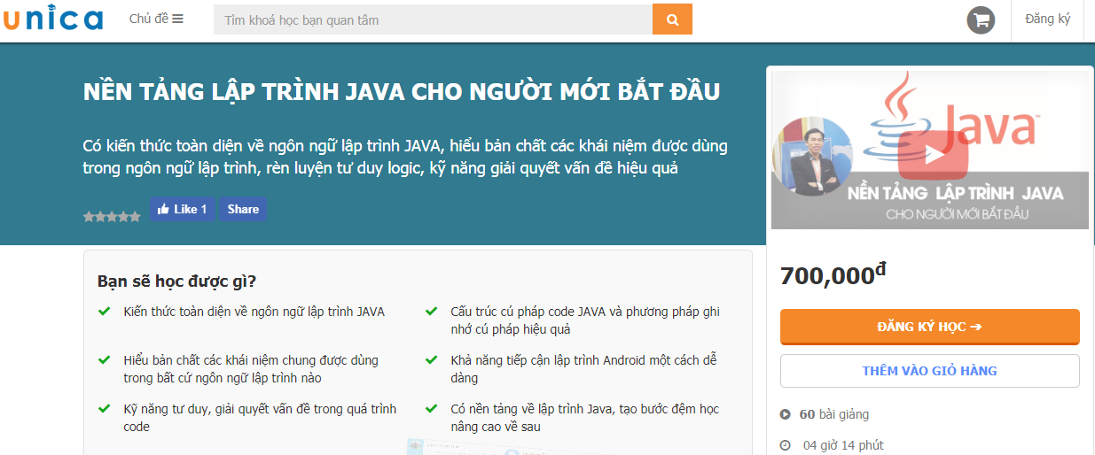
Task: Select the 60 bài giảng text
Action: (834, 414)
